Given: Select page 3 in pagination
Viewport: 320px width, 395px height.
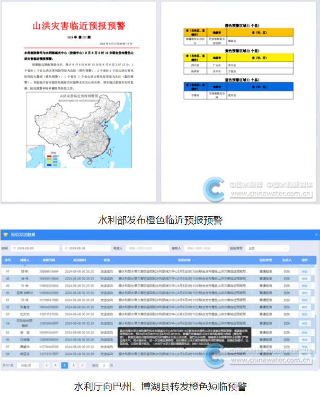Looking at the screenshot, I should coord(73,366).
